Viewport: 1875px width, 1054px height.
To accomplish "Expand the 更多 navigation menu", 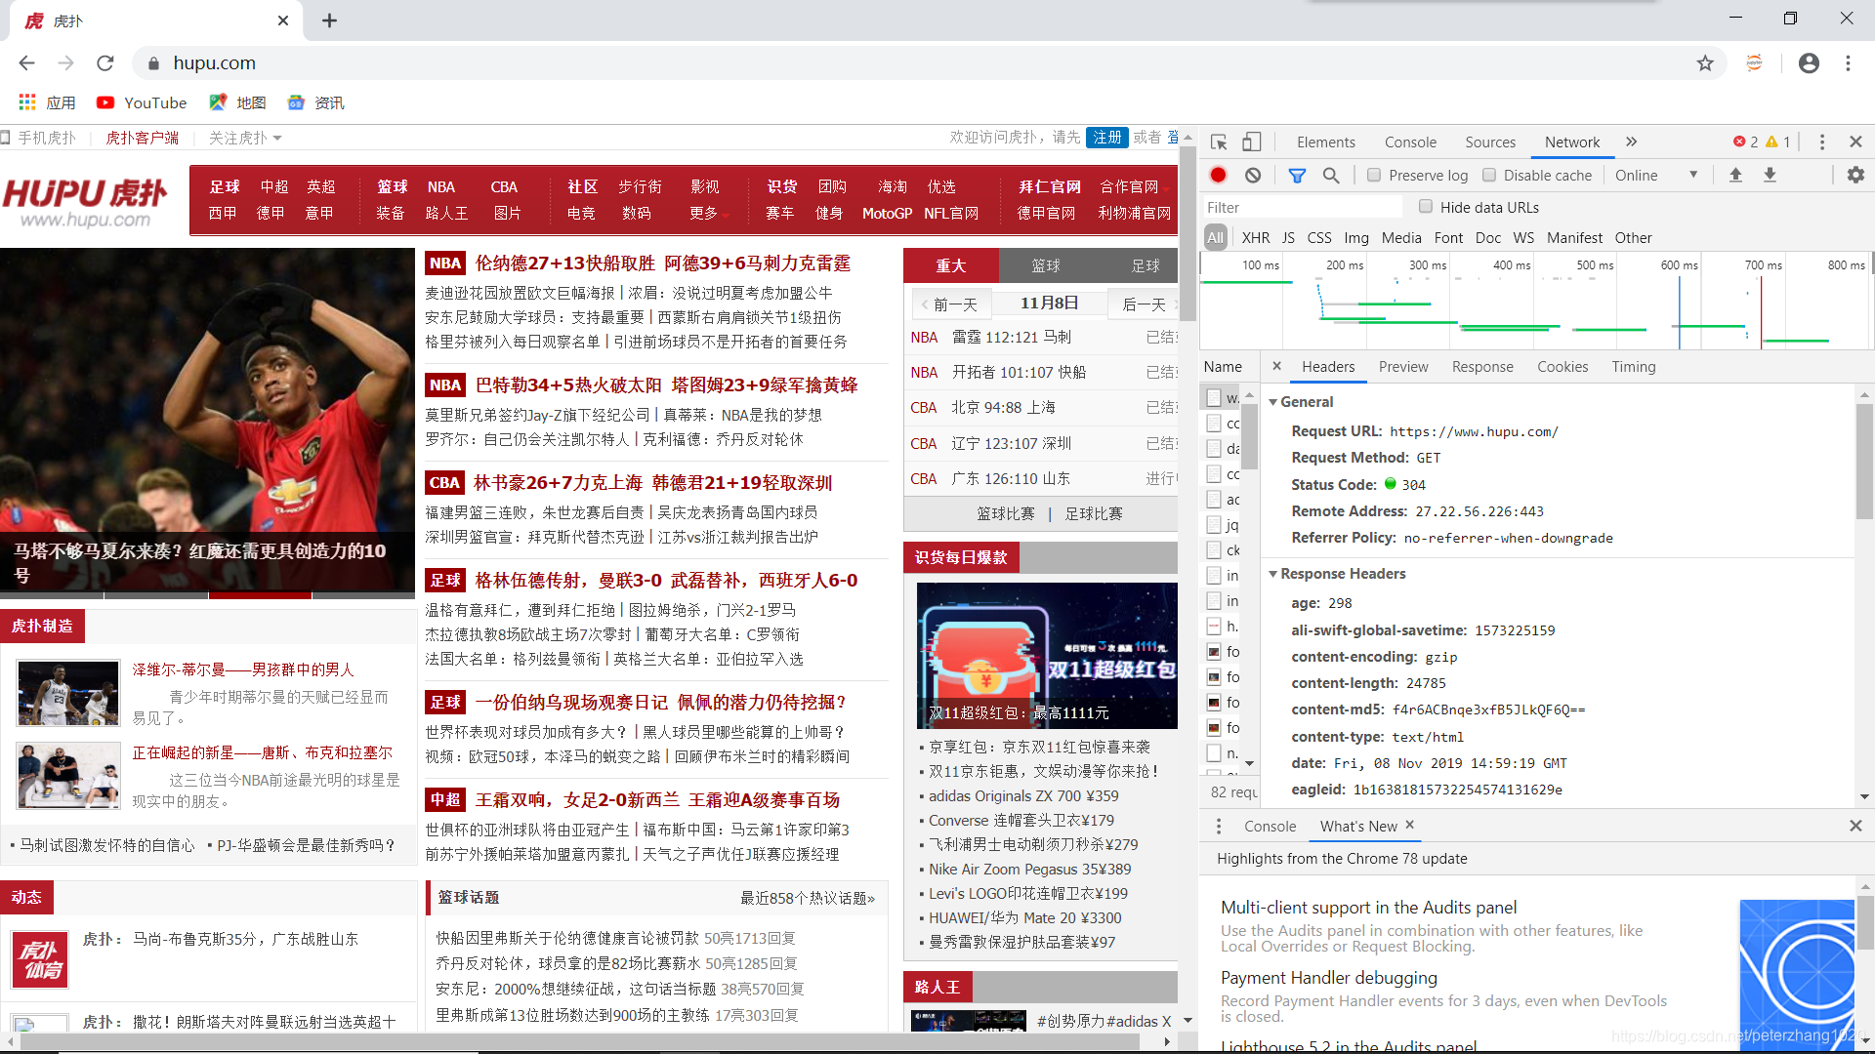I will (708, 213).
